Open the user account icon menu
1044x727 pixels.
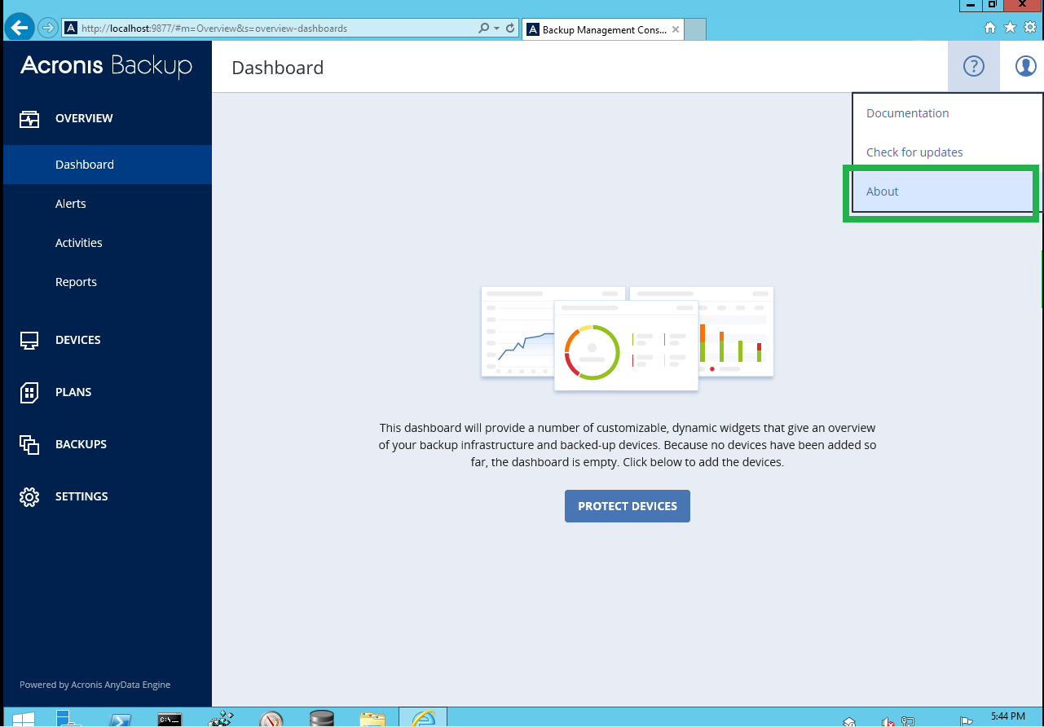tap(1025, 67)
